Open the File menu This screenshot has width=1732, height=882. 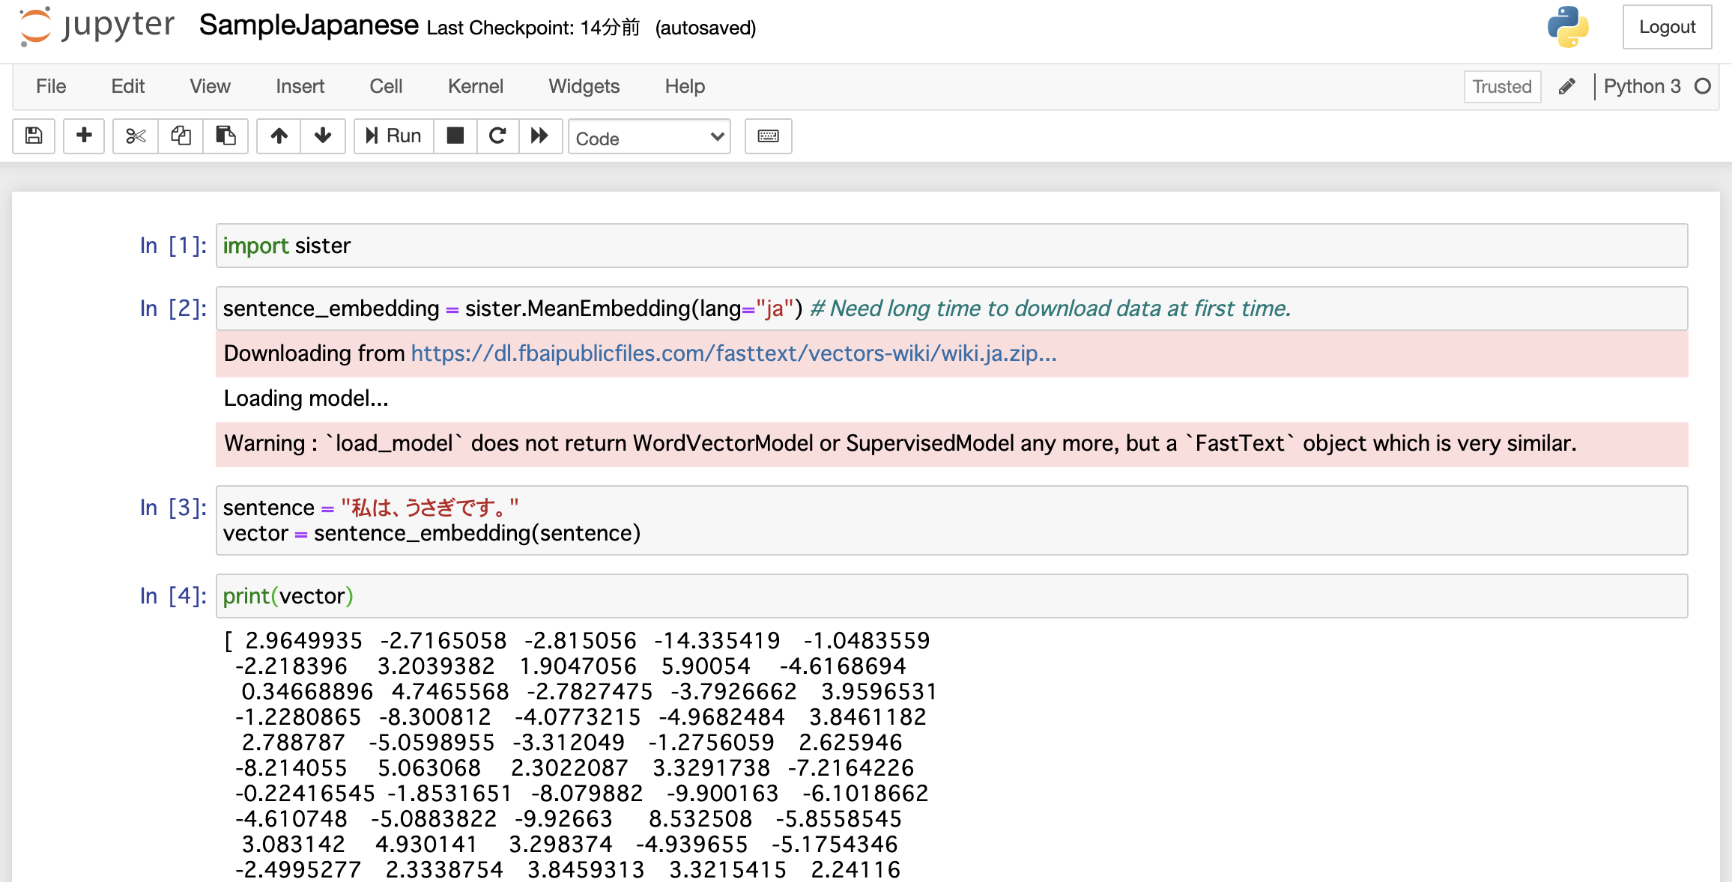(x=49, y=86)
